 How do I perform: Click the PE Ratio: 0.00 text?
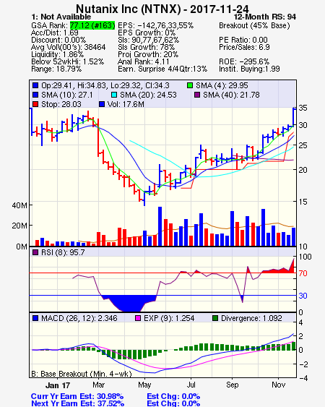tap(243, 40)
